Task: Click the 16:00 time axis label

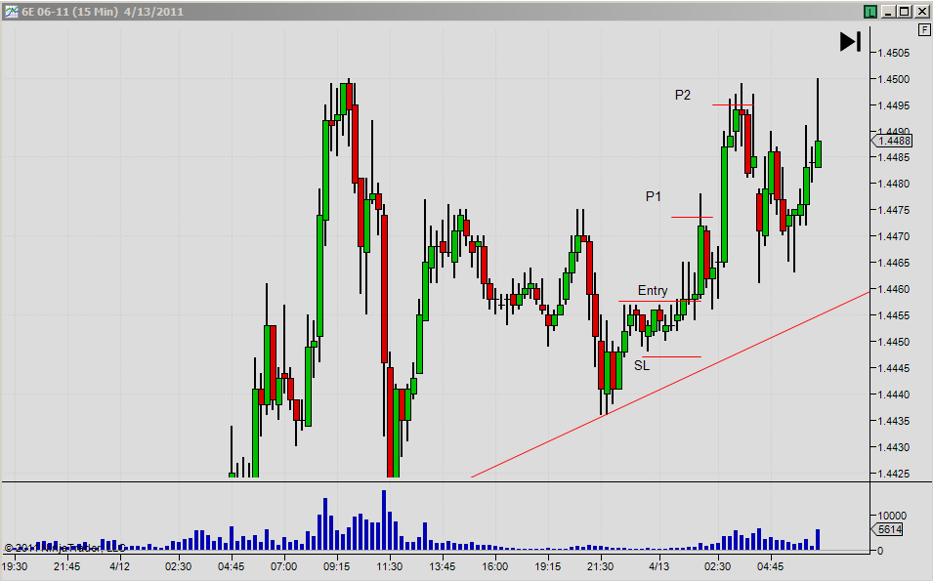Action: (x=494, y=566)
